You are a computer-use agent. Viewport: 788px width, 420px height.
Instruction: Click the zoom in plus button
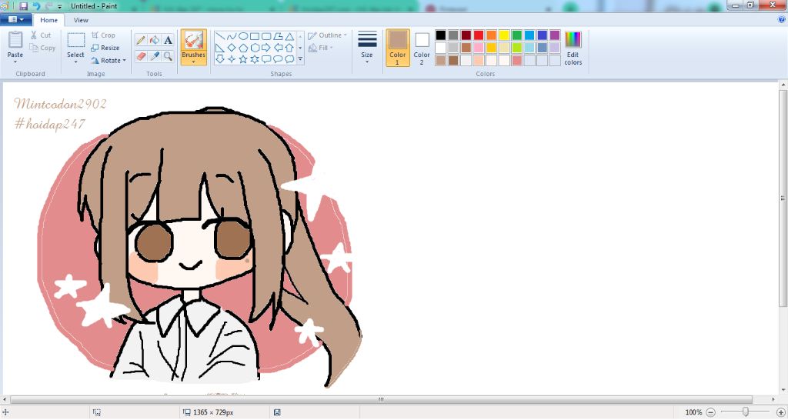click(781, 412)
